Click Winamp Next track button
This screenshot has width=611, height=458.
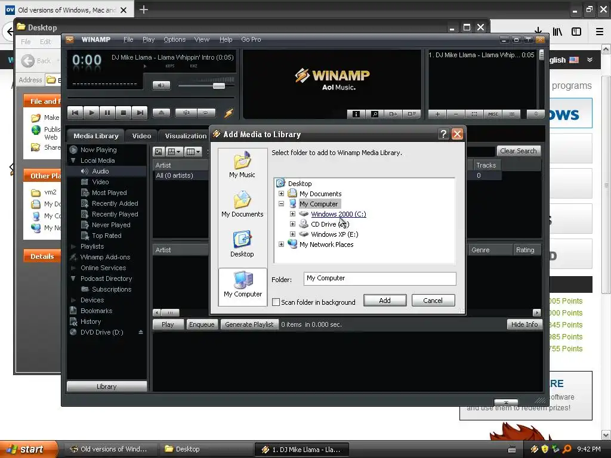[140, 113]
